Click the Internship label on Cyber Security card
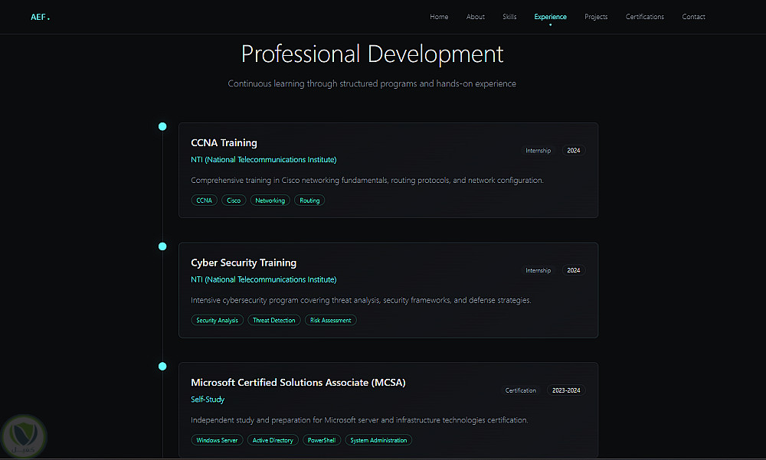766x460 pixels. pyautogui.click(x=538, y=270)
